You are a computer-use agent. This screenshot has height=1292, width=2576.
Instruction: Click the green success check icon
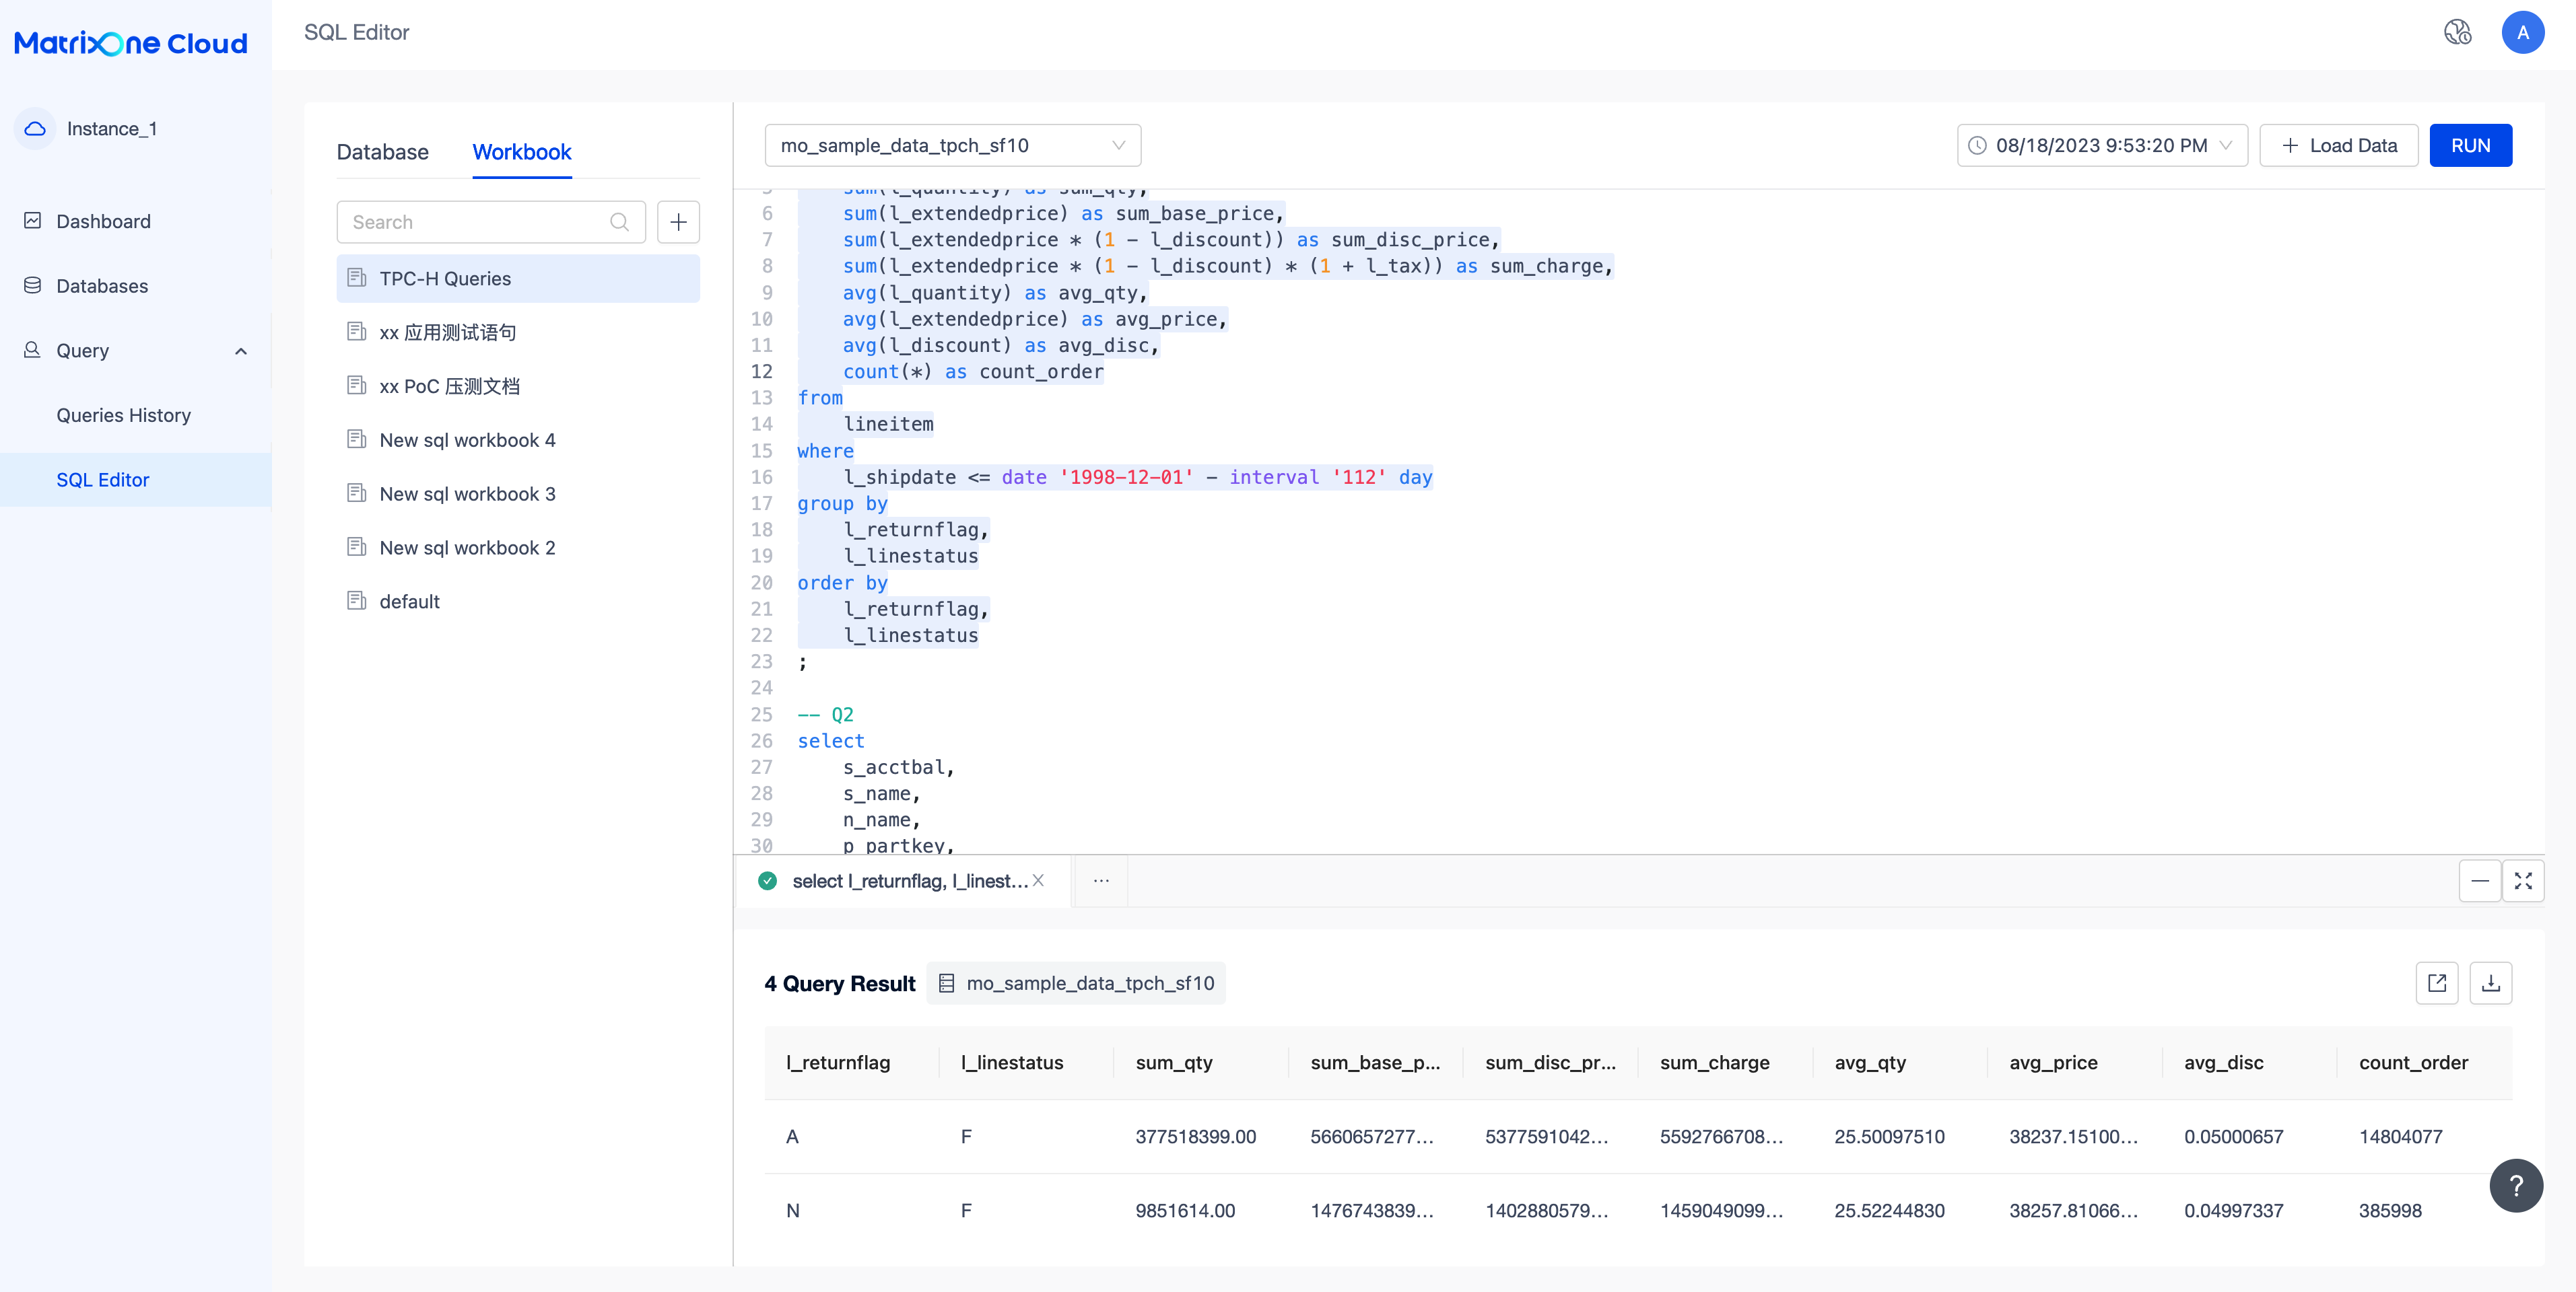pyautogui.click(x=767, y=882)
